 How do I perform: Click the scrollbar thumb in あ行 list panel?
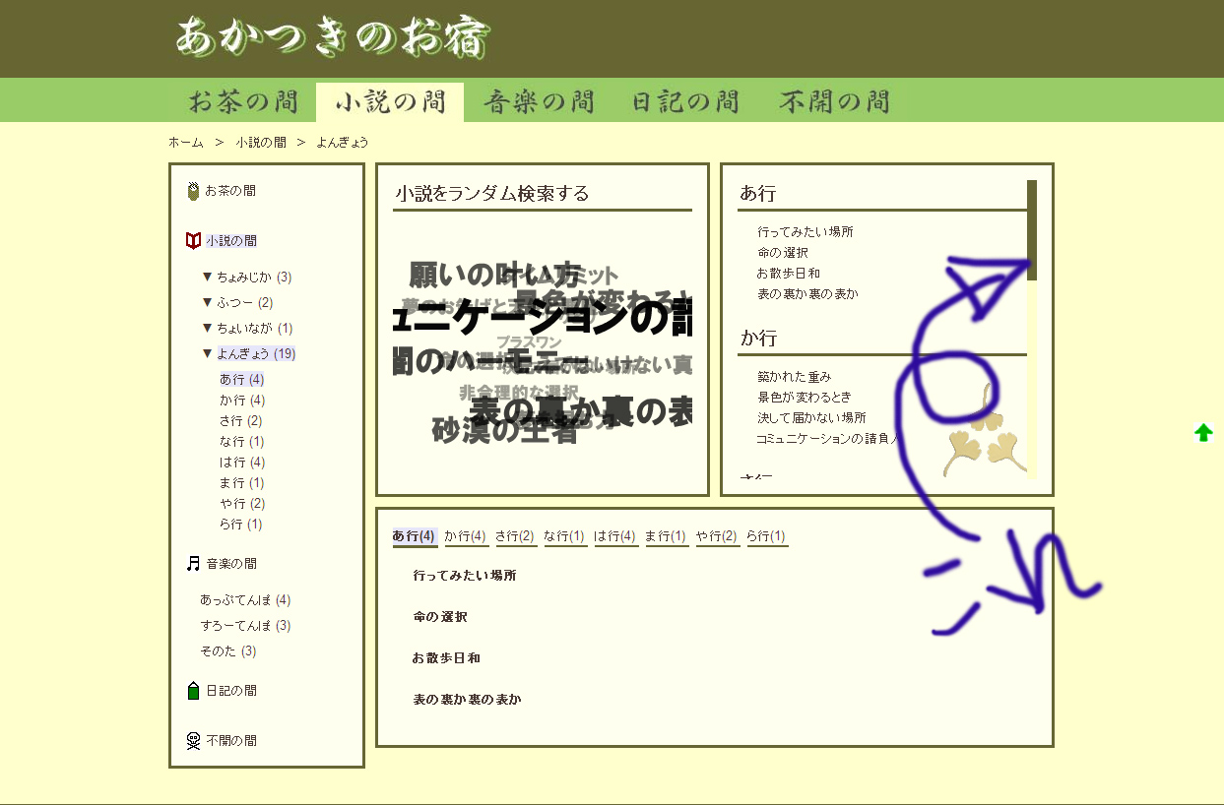1032,229
